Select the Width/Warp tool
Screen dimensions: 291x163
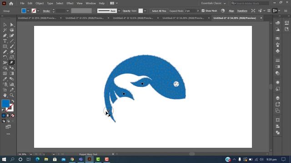[x=5, y=62]
